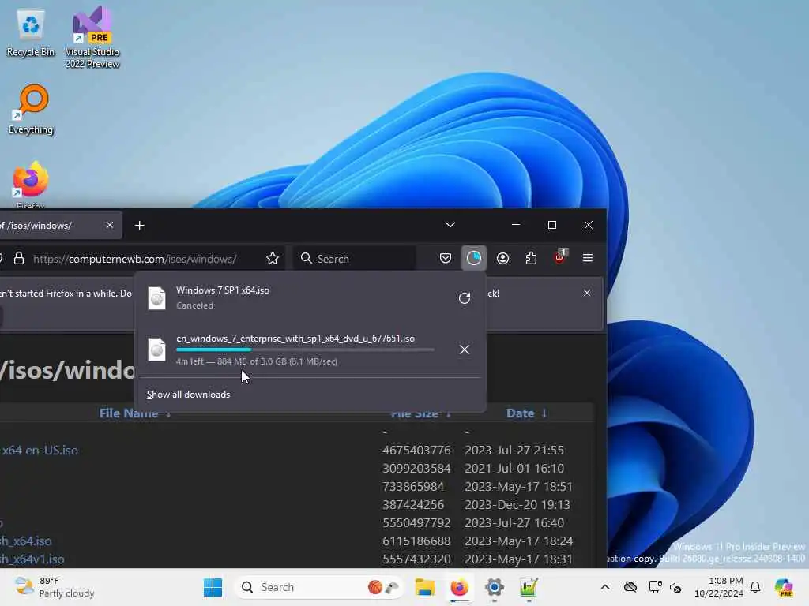Click the padlock site info icon
Image resolution: width=809 pixels, height=606 pixels.
(x=19, y=258)
